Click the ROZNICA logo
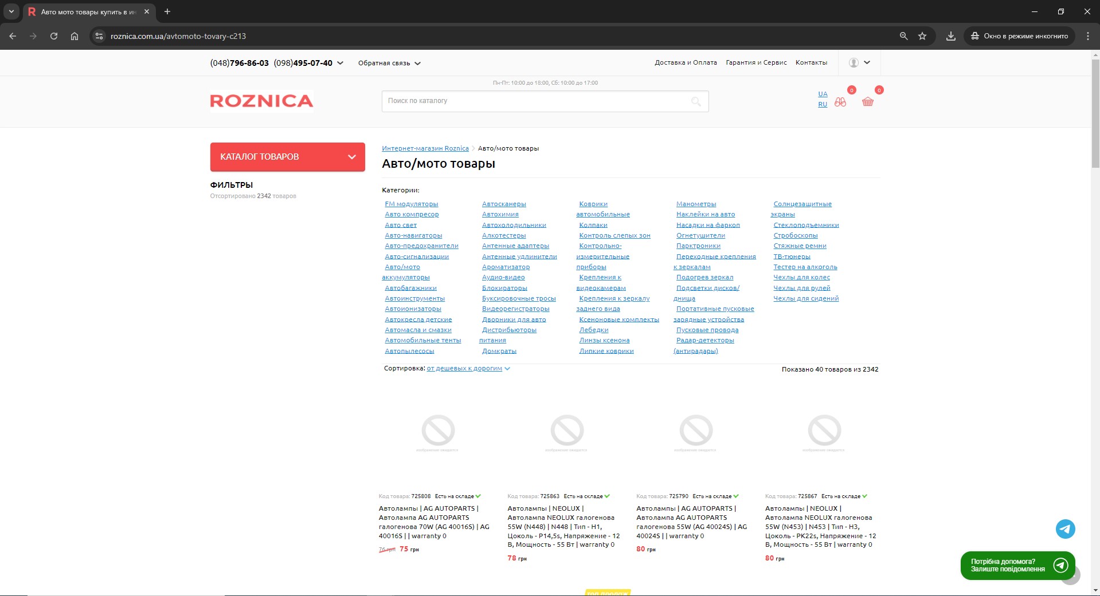 coord(261,101)
